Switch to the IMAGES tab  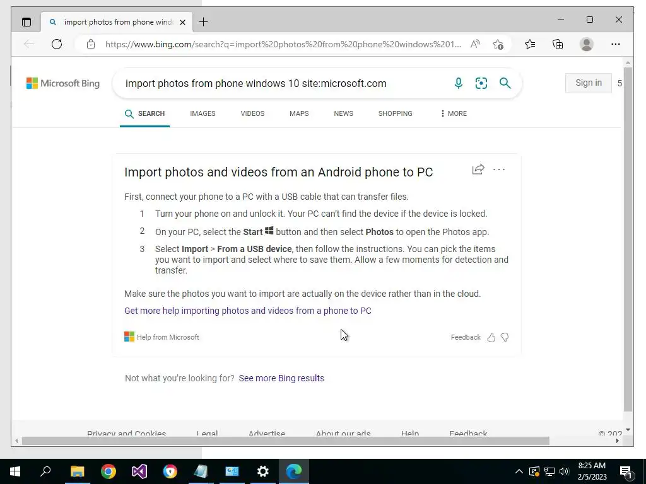pyautogui.click(x=203, y=113)
